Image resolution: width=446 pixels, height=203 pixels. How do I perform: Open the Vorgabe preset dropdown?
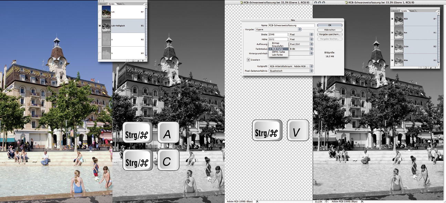pos(300,30)
